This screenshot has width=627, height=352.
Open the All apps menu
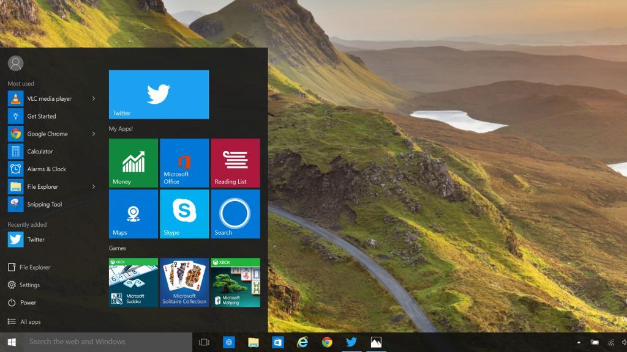coord(28,321)
